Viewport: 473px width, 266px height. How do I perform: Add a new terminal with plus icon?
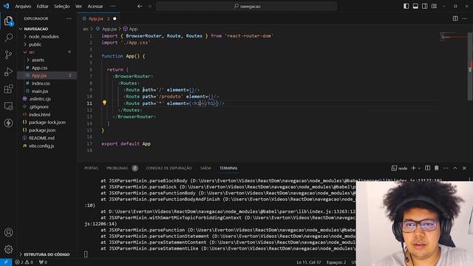coord(413,168)
